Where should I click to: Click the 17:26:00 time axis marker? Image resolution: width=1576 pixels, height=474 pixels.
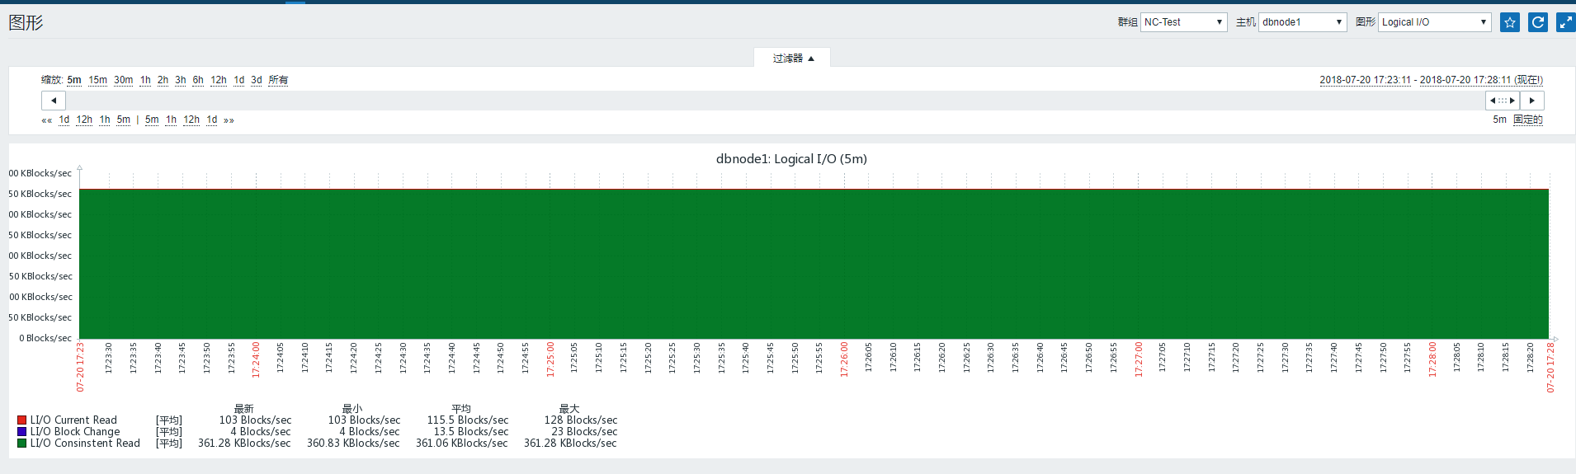click(844, 360)
